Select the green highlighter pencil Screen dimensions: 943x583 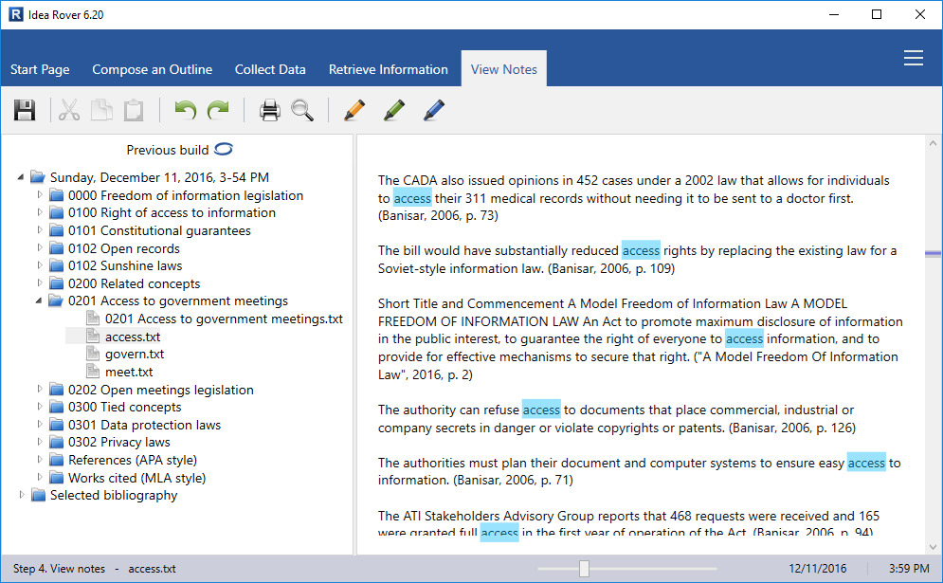pyautogui.click(x=394, y=111)
